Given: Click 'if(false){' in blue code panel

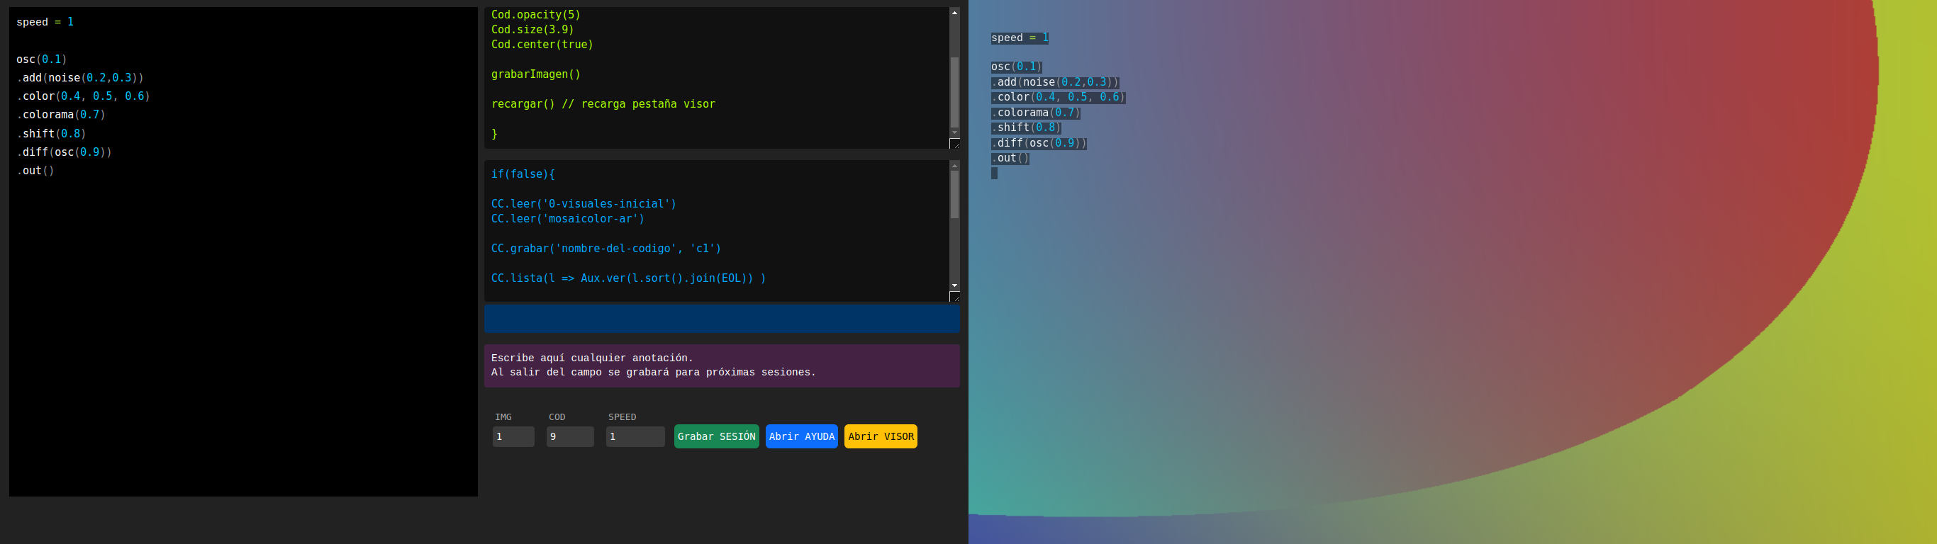Looking at the screenshot, I should pyautogui.click(x=523, y=174).
